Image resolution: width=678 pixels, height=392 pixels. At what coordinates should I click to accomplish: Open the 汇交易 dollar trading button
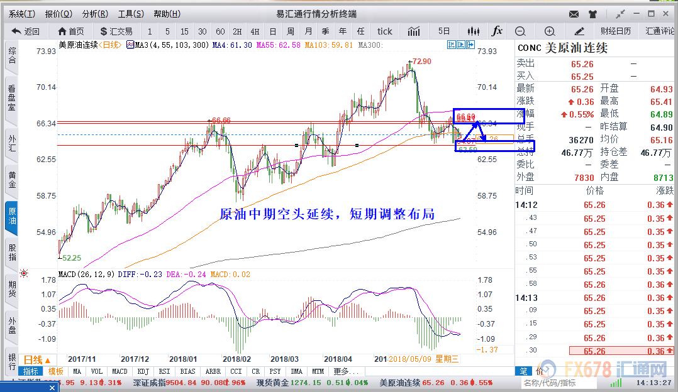116,31
